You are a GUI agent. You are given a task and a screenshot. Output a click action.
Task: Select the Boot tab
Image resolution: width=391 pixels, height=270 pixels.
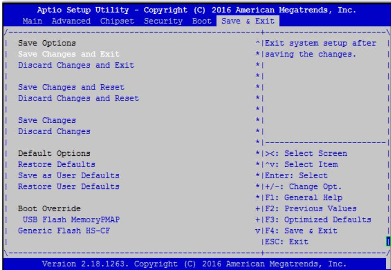[x=202, y=21]
